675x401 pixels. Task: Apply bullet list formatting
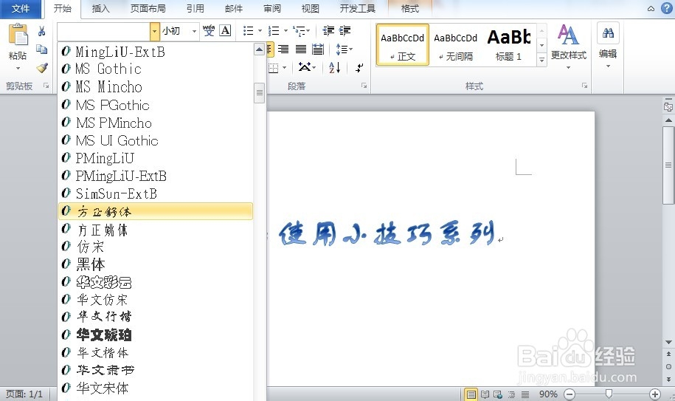coord(249,30)
